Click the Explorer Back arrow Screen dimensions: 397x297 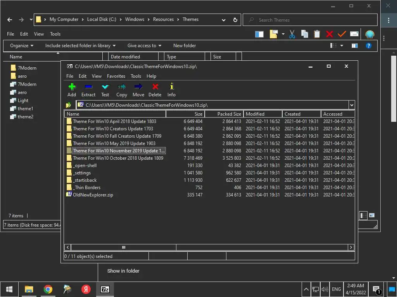(x=10, y=20)
